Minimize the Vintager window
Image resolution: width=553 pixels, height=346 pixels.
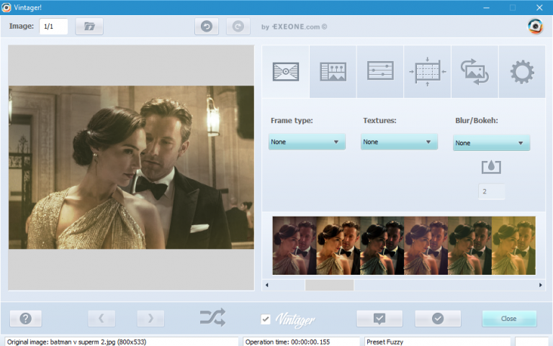pyautogui.click(x=486, y=7)
